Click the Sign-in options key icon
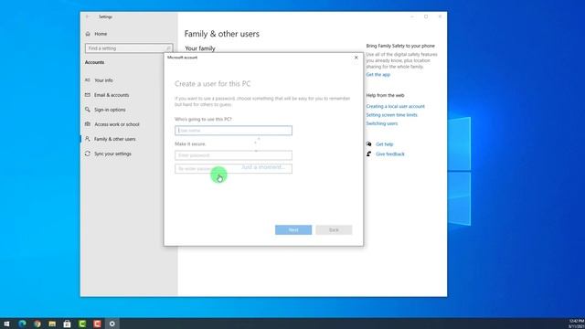This screenshot has width=585, height=329. pos(88,110)
